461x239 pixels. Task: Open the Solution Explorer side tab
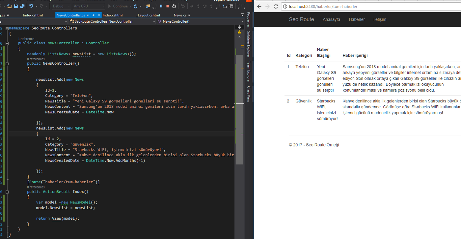click(x=249, y=44)
